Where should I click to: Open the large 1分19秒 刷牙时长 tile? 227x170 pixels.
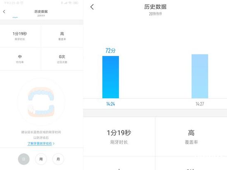point(119,137)
